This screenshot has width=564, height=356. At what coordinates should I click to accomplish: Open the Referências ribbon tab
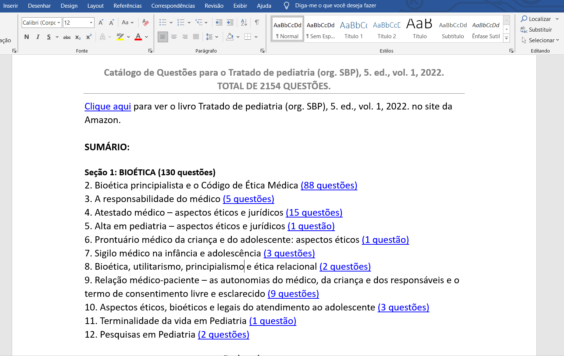point(127,6)
